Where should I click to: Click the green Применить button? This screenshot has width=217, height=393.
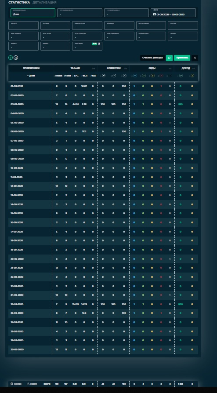[182, 58]
